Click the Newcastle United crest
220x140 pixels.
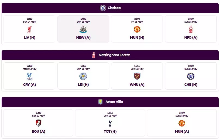point(83,29)
